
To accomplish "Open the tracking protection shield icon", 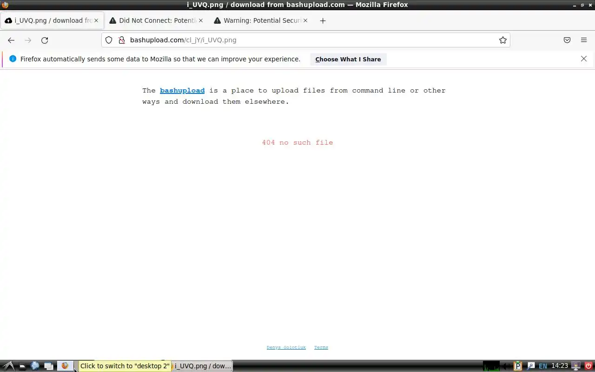I will [109, 40].
